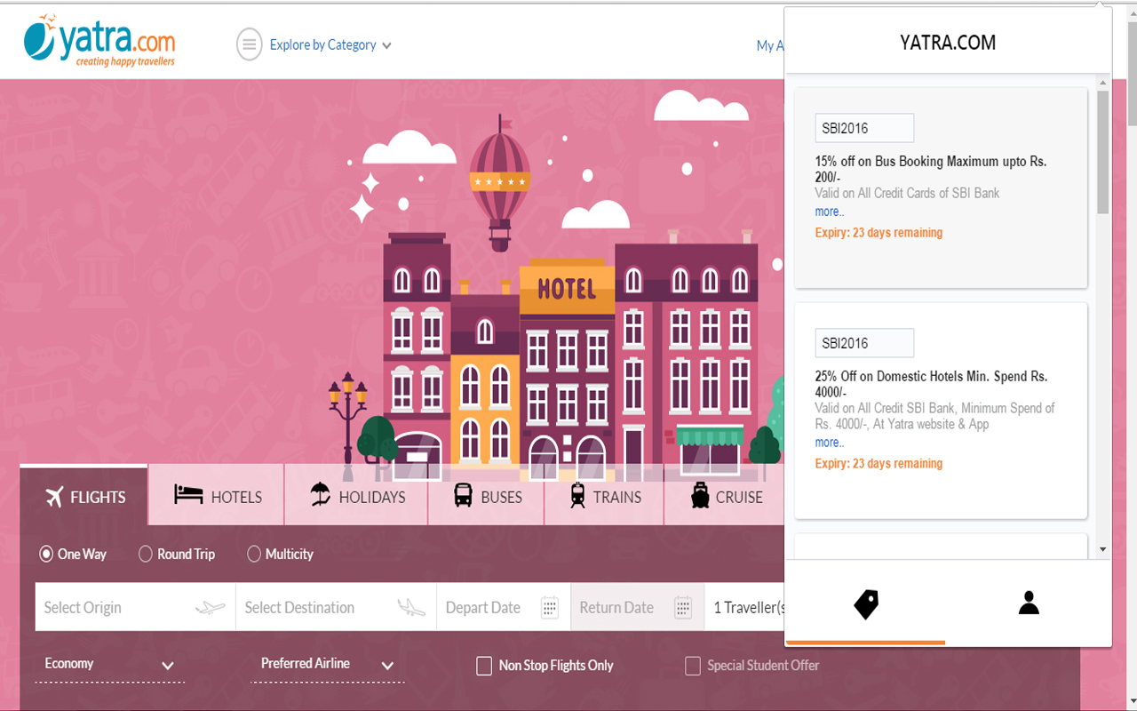Click the '25% Off on Domestic Hotels' offer title
The image size is (1137, 711).
[931, 384]
